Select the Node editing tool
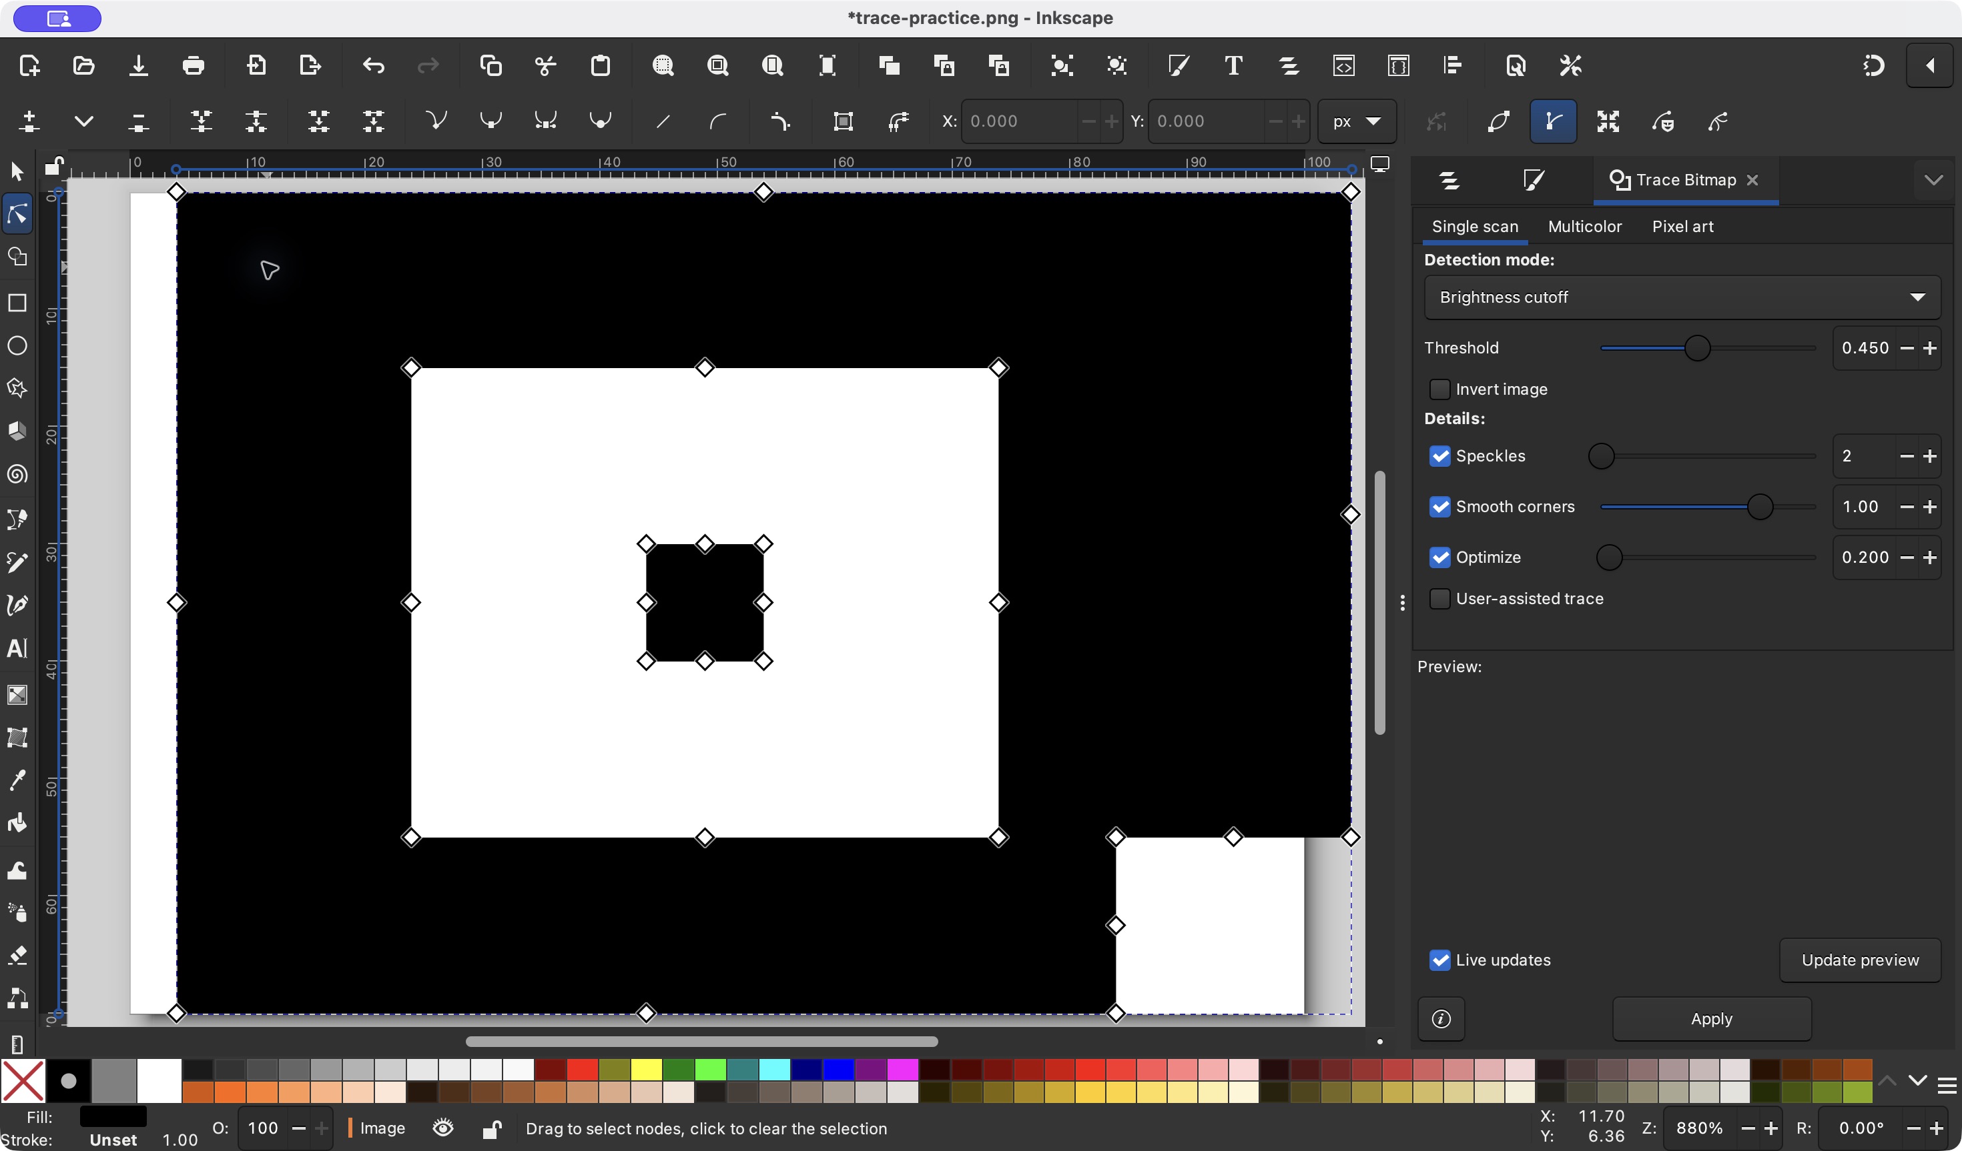The width and height of the screenshot is (1962, 1151). [x=17, y=213]
